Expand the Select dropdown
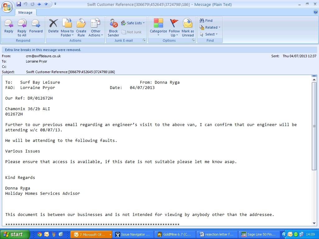 click(x=209, y=34)
